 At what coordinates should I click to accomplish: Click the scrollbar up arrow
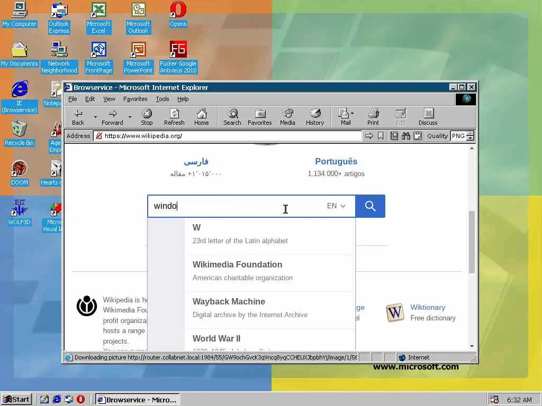(472, 148)
